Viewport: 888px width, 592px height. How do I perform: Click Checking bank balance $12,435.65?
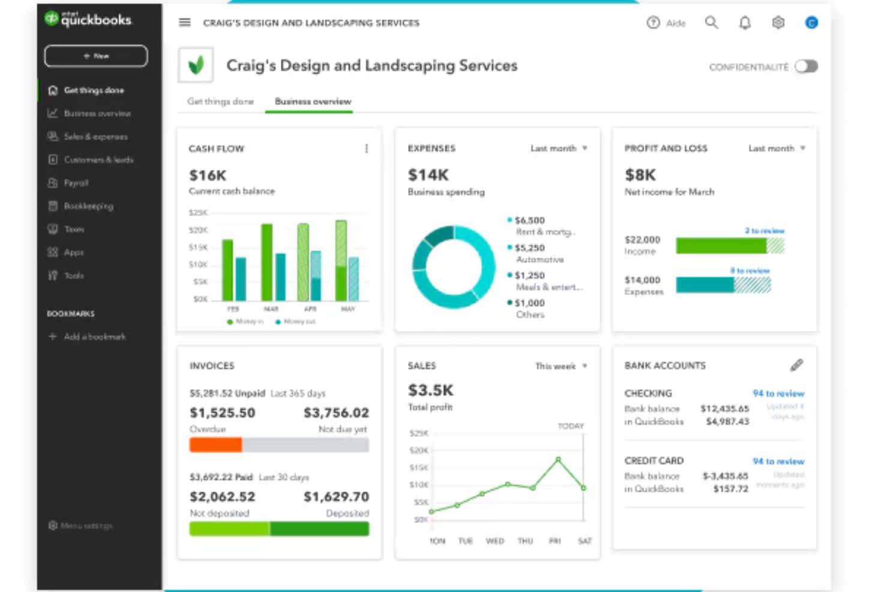click(725, 408)
